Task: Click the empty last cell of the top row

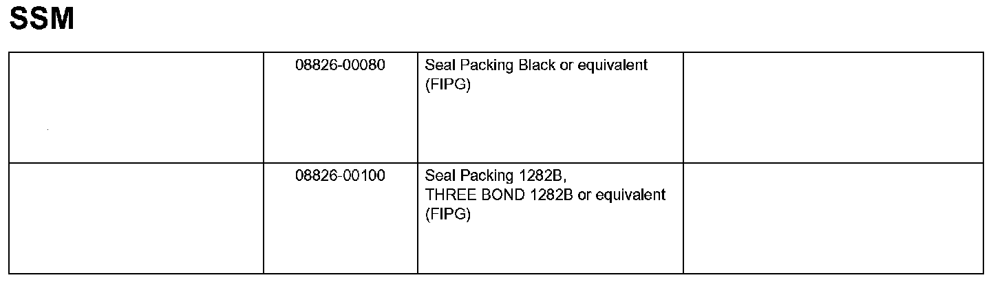Action: pyautogui.click(x=833, y=107)
